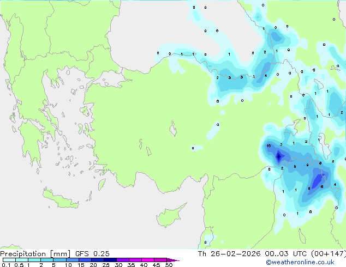Viewport: 346px width, 267px height.
Task: Click the "20" legend scale label
Action: click(93, 265)
